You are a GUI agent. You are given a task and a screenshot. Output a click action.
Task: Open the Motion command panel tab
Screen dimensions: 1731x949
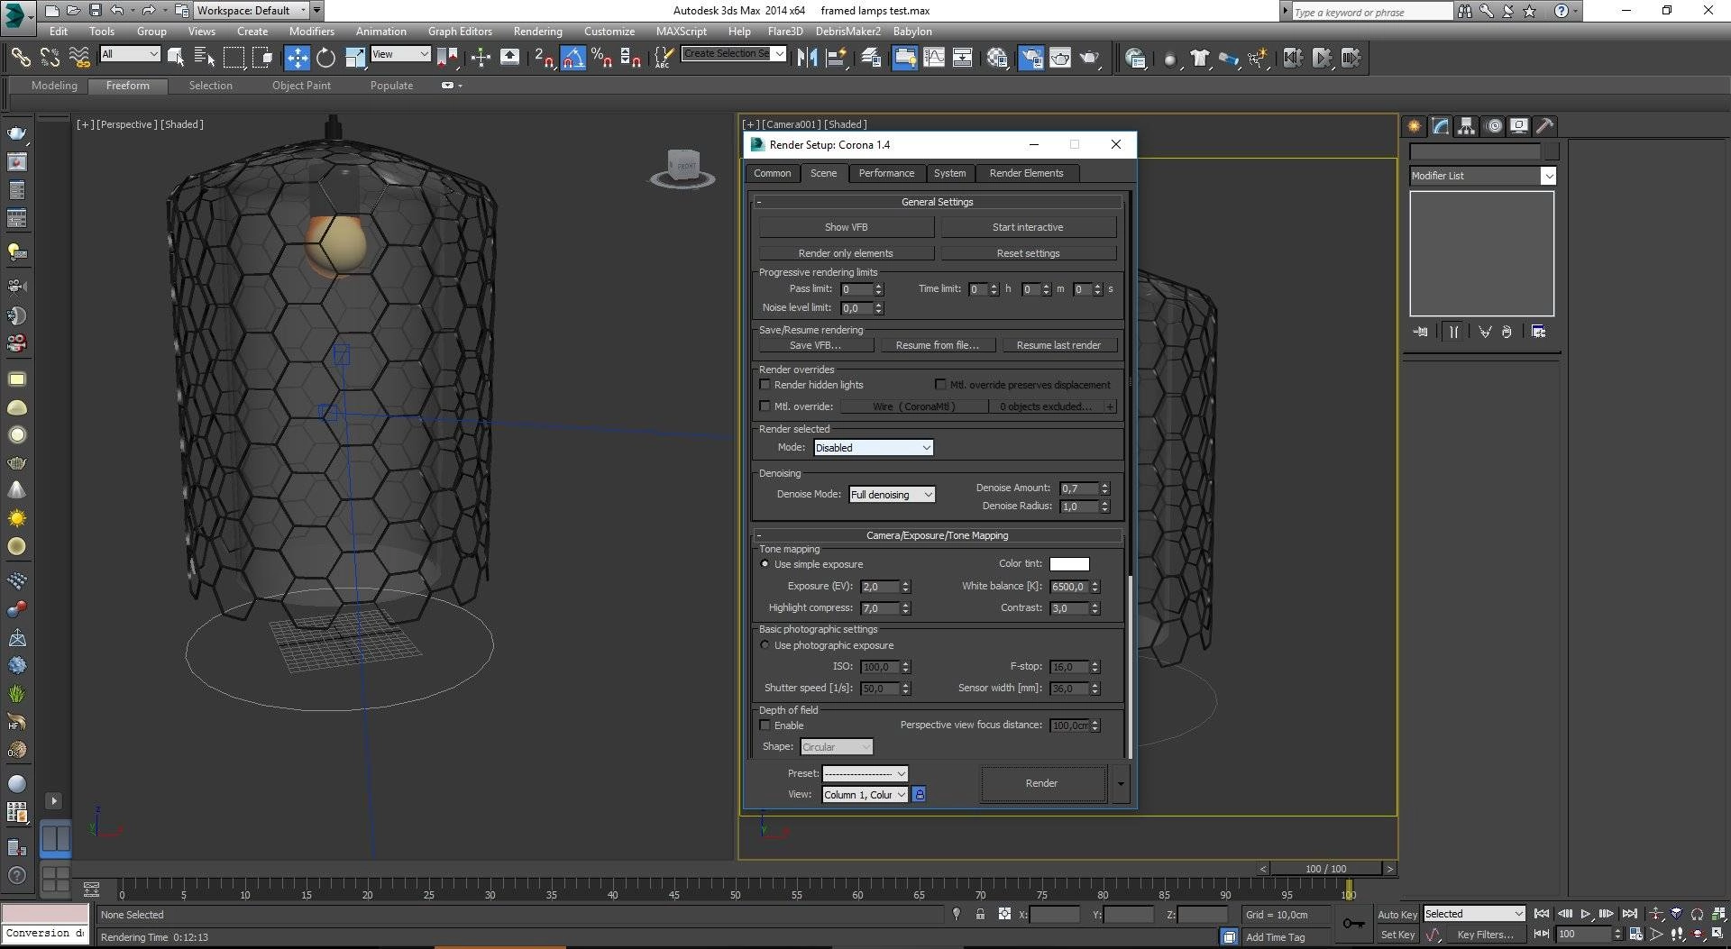[x=1494, y=126]
